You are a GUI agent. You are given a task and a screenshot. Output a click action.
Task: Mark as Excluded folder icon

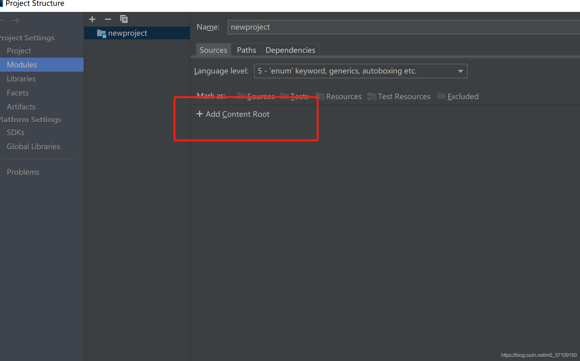coord(441,96)
